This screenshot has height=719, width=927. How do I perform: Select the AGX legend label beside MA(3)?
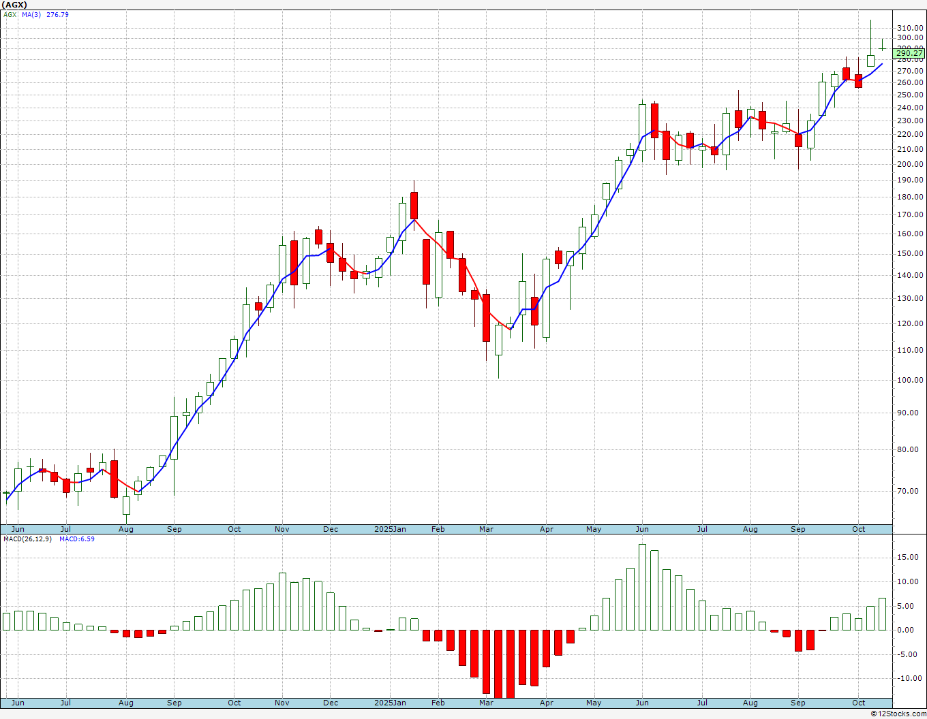[10, 14]
